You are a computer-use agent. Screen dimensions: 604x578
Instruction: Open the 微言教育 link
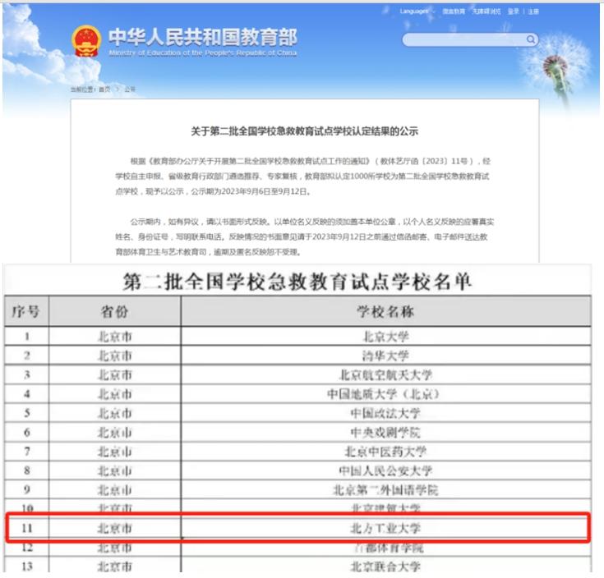tap(454, 11)
